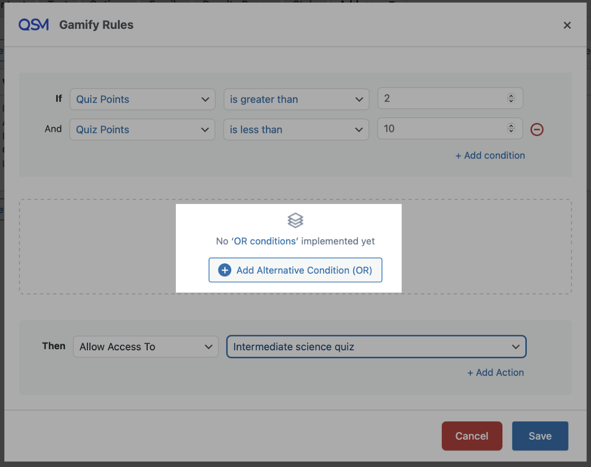Open the first Quiz Points dropdown in If row
The height and width of the screenshot is (467, 591).
(142, 99)
